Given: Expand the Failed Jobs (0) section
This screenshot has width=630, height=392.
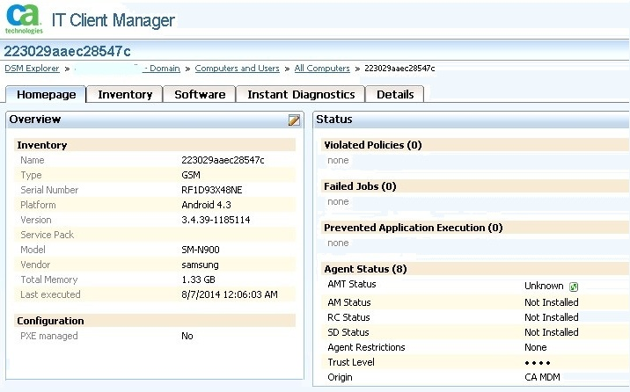Looking at the screenshot, I should pos(360,186).
